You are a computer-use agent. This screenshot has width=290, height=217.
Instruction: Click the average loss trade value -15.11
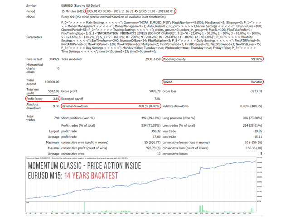click(x=257, y=137)
